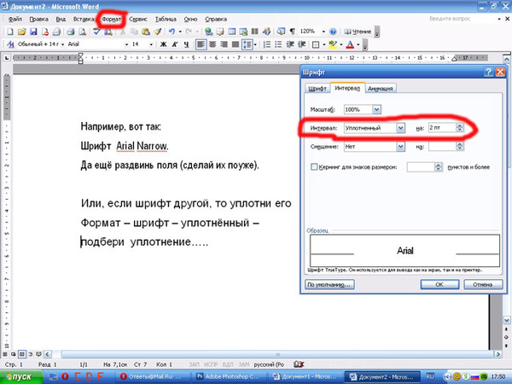Show non-printing paragraph marks
512x384 pixels.
click(292, 32)
